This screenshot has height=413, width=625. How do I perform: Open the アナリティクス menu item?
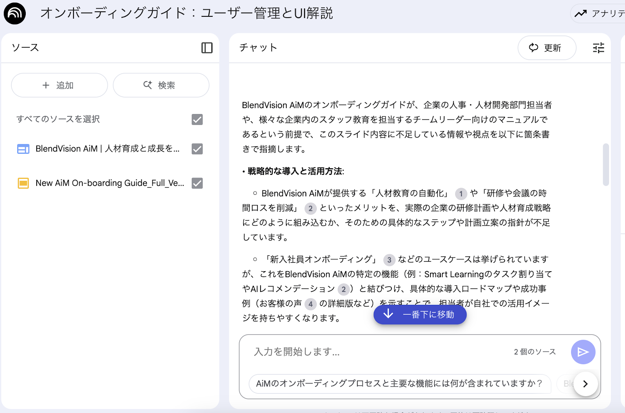(602, 13)
